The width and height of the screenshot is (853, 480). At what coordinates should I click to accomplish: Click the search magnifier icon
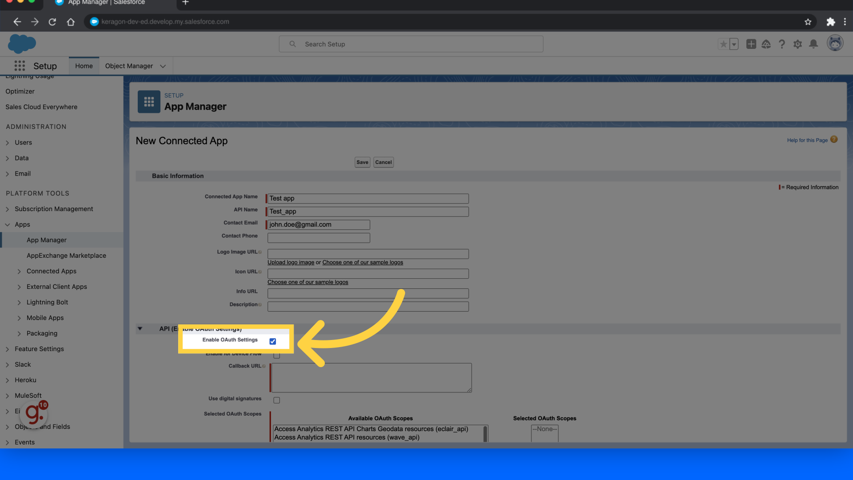click(x=292, y=44)
